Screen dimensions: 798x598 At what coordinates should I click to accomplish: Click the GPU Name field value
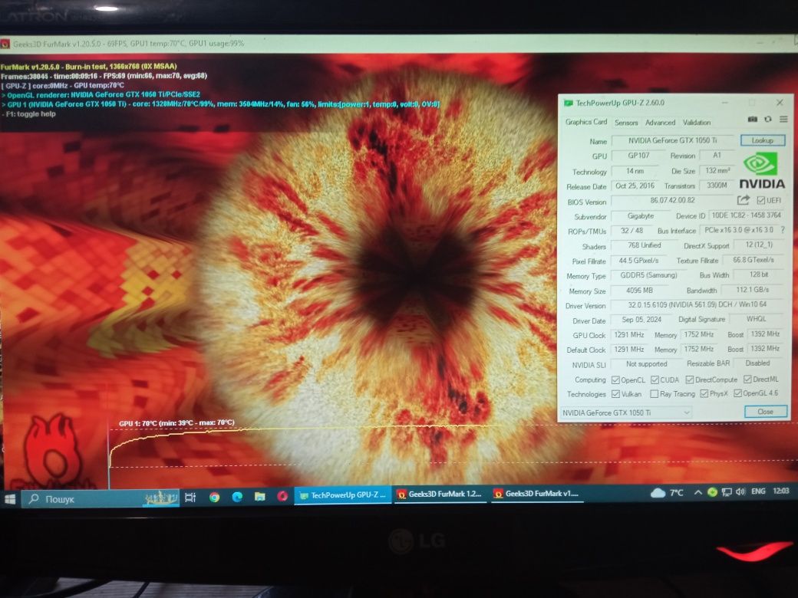(x=673, y=140)
